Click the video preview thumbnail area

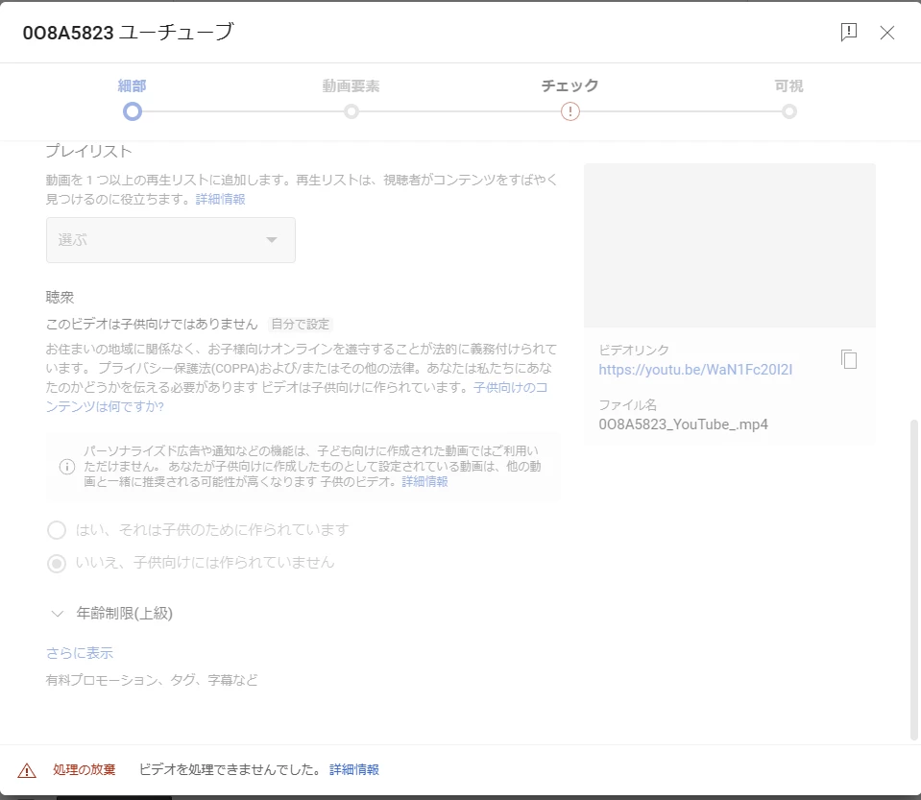click(730, 245)
